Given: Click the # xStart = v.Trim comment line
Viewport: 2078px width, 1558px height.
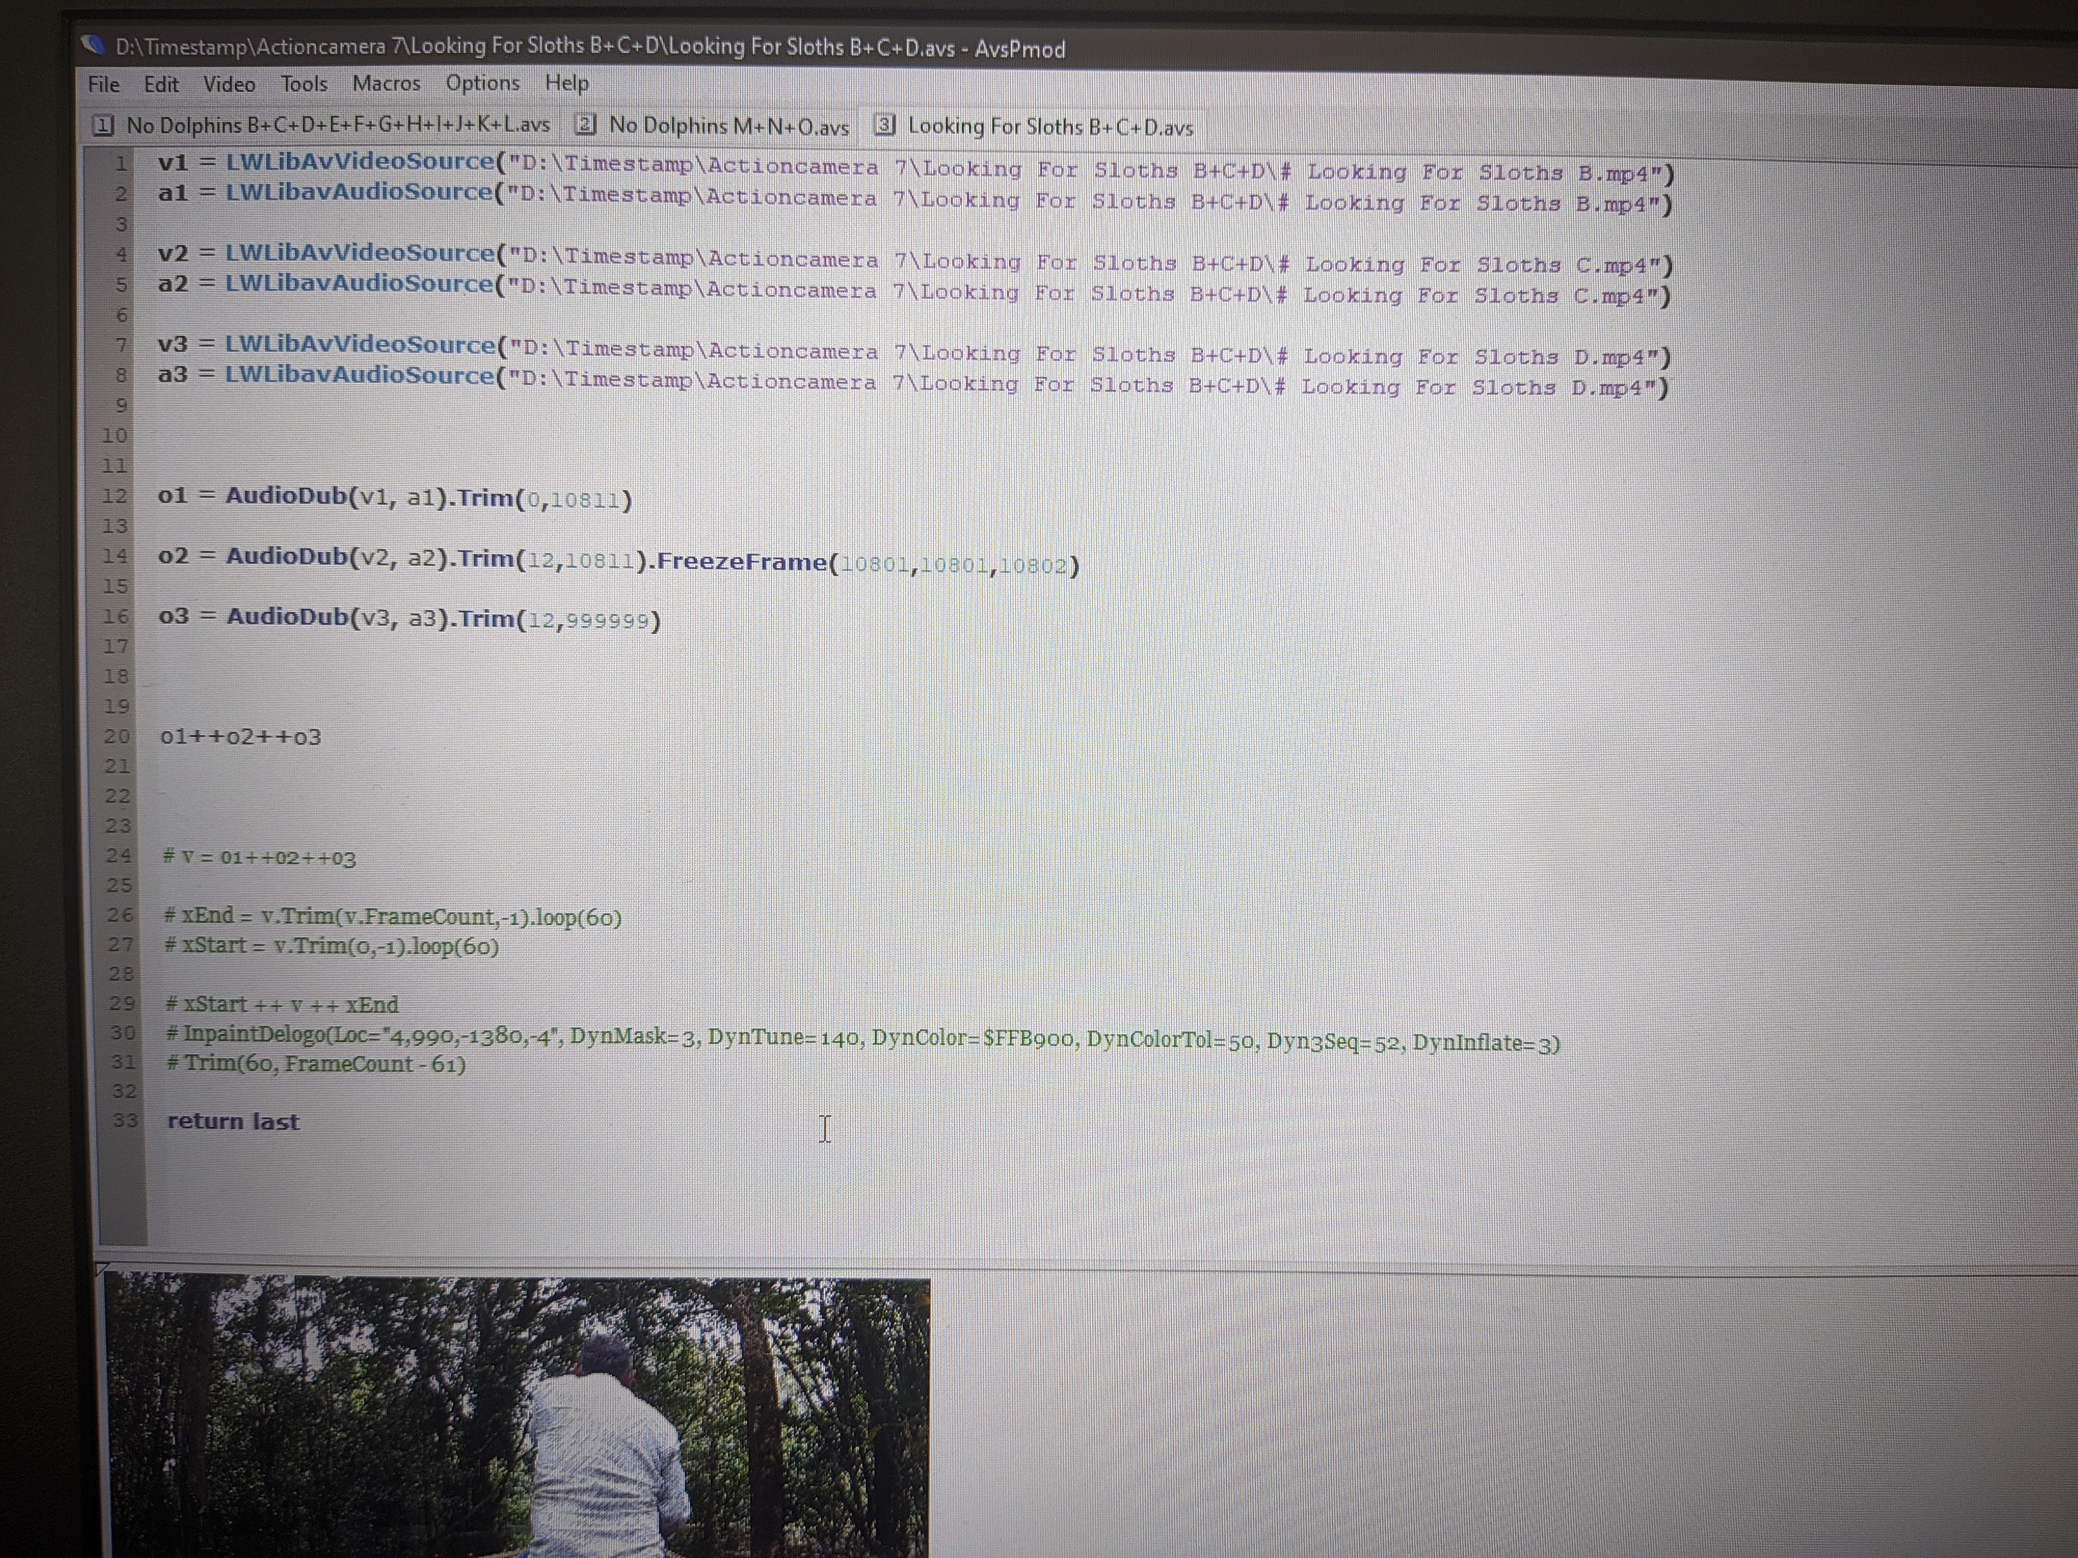Looking at the screenshot, I should pyautogui.click(x=331, y=946).
